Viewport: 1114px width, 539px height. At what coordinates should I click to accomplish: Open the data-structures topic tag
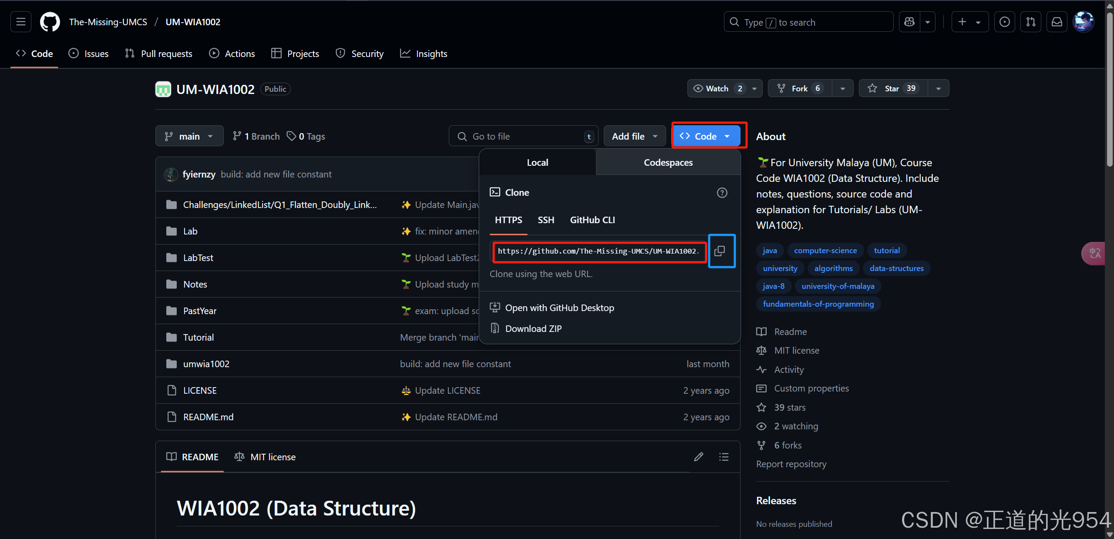[896, 268]
